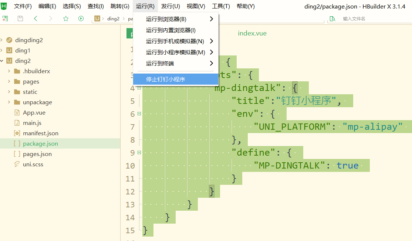Click the back navigation arrow
412x241 pixels.
click(x=36, y=18)
